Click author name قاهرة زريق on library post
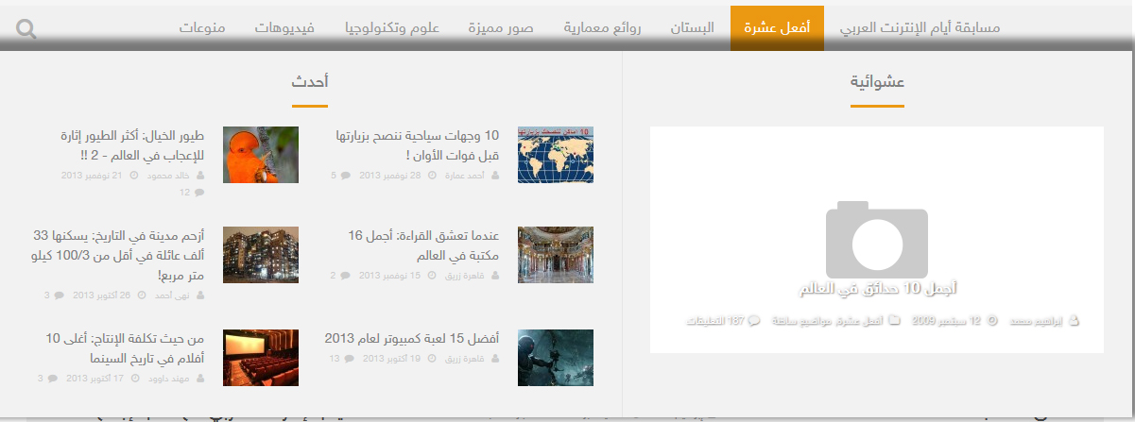The height and width of the screenshot is (422, 1135). (x=466, y=276)
